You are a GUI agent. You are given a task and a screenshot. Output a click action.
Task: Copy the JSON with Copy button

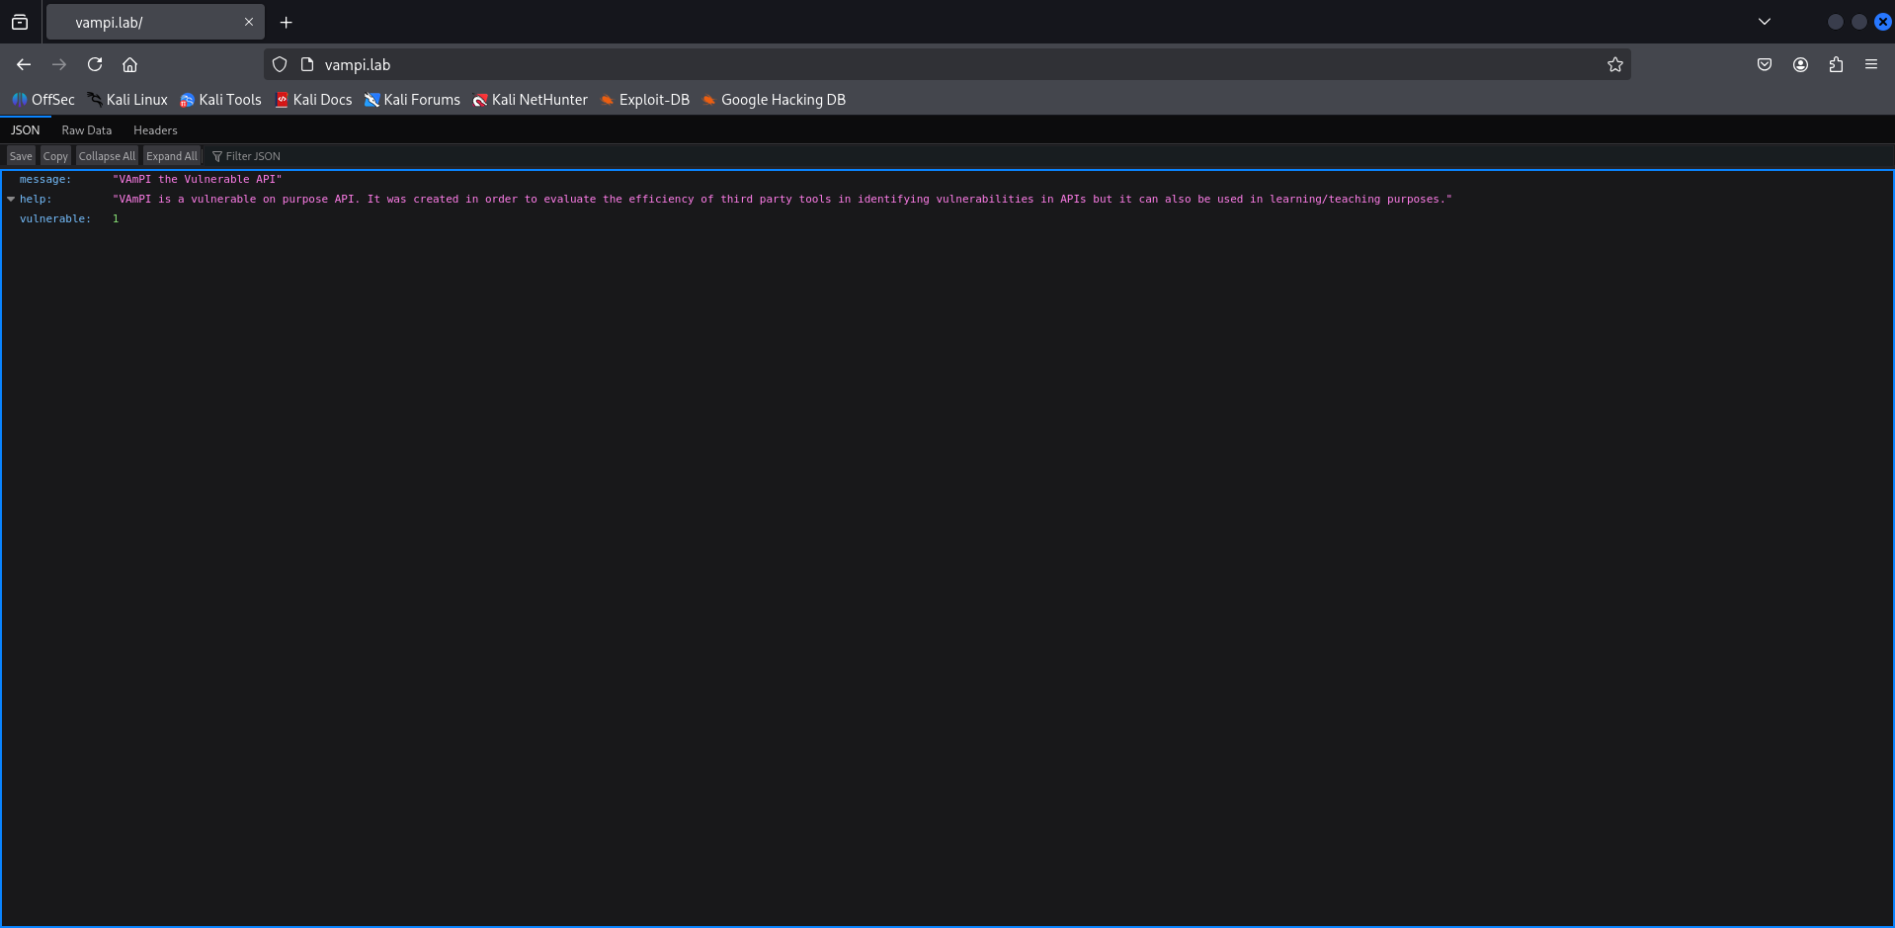[55, 156]
